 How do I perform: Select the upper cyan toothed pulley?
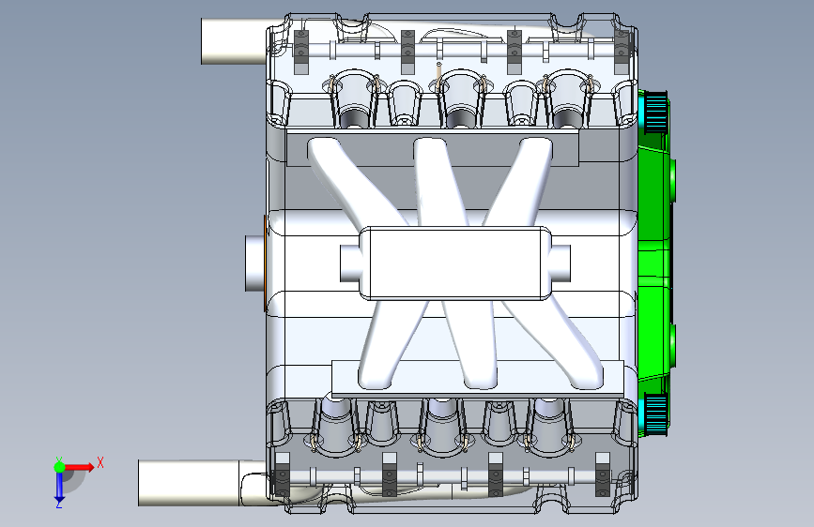pyautogui.click(x=655, y=112)
